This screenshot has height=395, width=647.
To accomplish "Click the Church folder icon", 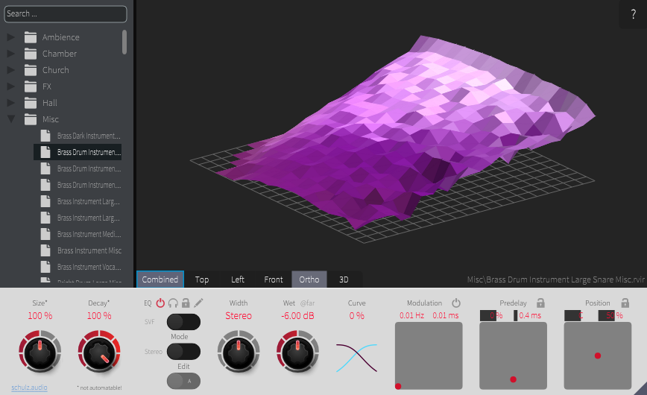I will tap(31, 70).
